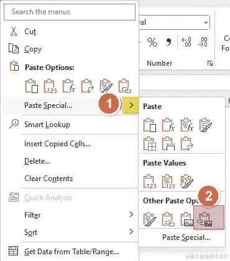Select Formulas & Number Formatting paste icon
Image resolution: width=230 pixels, height=261 pixels.
pos(187,125)
